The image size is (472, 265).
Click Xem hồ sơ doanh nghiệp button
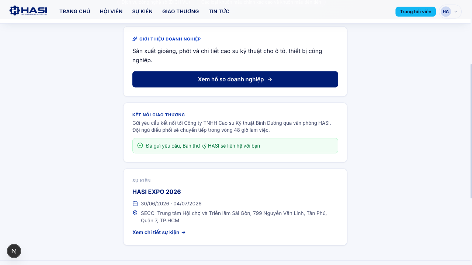click(235, 79)
